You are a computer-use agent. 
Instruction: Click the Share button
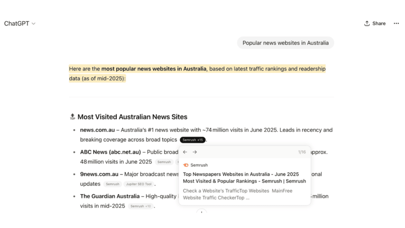(x=375, y=23)
